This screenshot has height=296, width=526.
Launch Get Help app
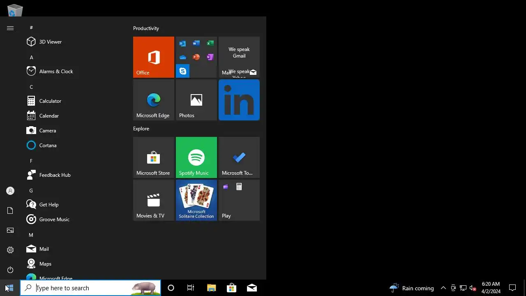click(x=73, y=205)
